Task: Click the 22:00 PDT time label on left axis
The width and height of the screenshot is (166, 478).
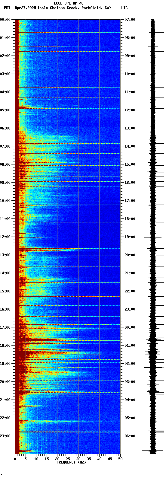Action: [5, 418]
